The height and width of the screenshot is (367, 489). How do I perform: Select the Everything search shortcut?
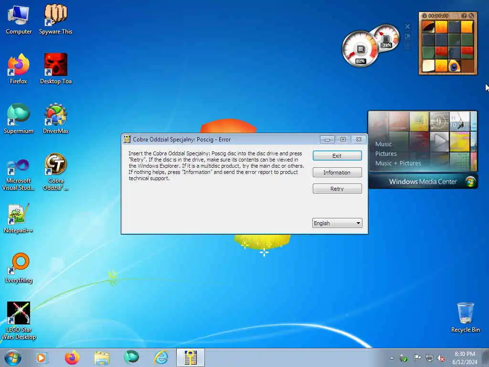tap(19, 268)
